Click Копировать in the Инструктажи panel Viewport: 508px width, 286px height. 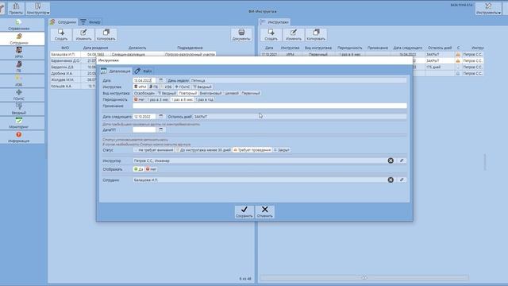[x=316, y=35]
